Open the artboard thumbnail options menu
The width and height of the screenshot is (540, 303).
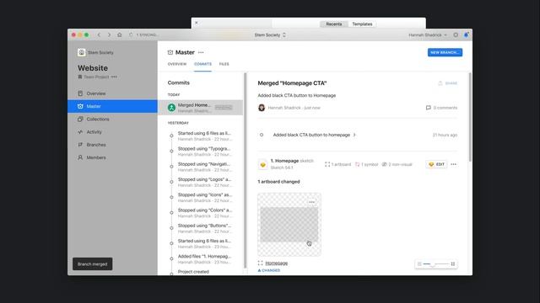pyautogui.click(x=311, y=202)
